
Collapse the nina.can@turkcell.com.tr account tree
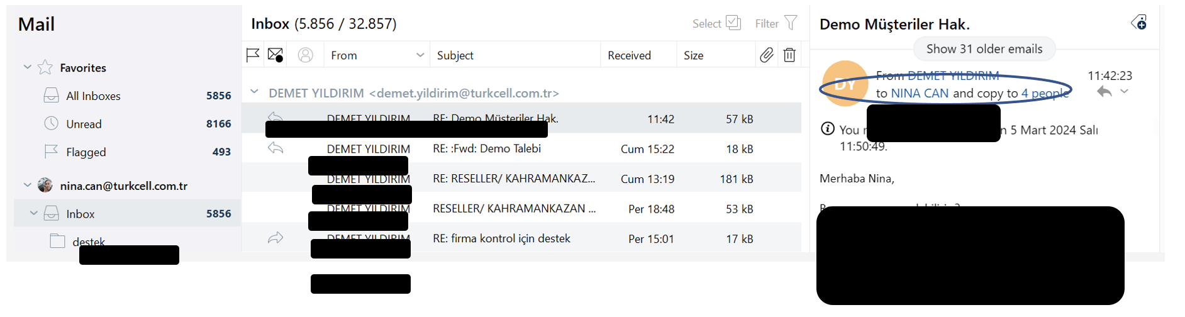(x=28, y=185)
